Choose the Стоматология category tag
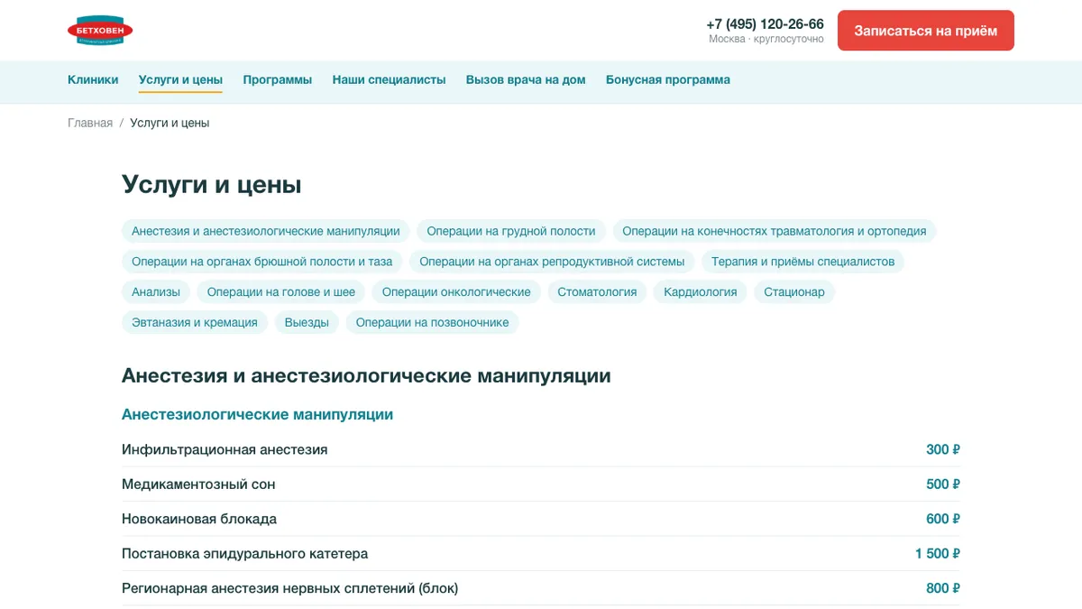 click(597, 291)
